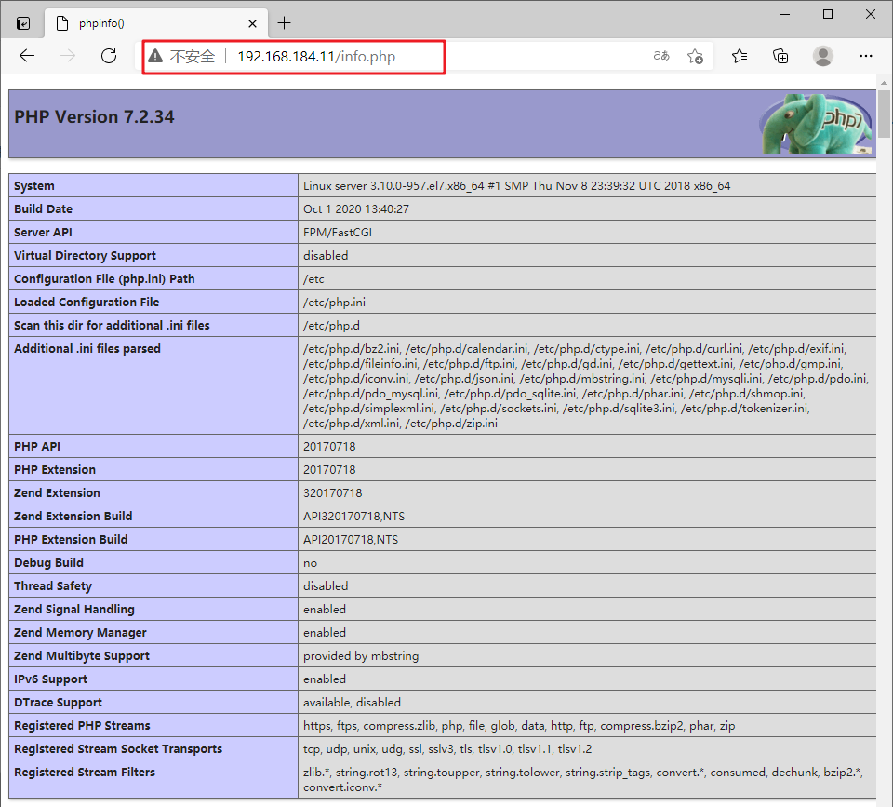Add page to favorites star

click(695, 56)
